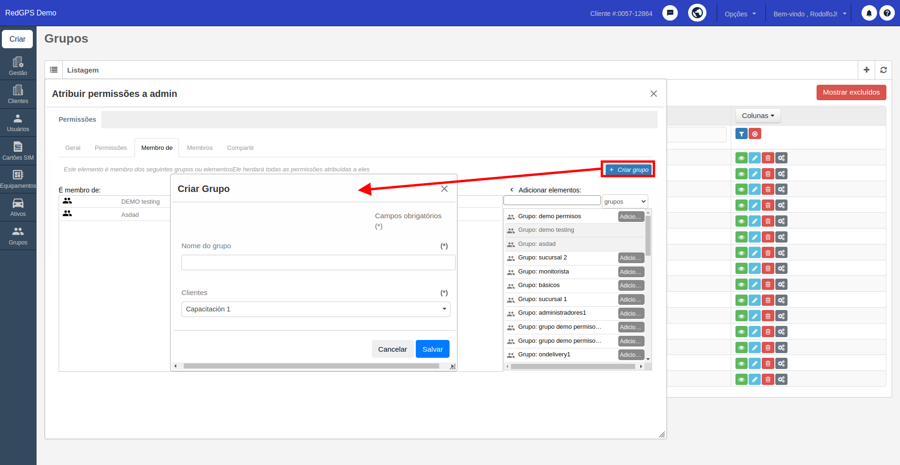Image resolution: width=900 pixels, height=465 pixels.
Task: Click the Adicionar elementos search field
Action: [552, 200]
